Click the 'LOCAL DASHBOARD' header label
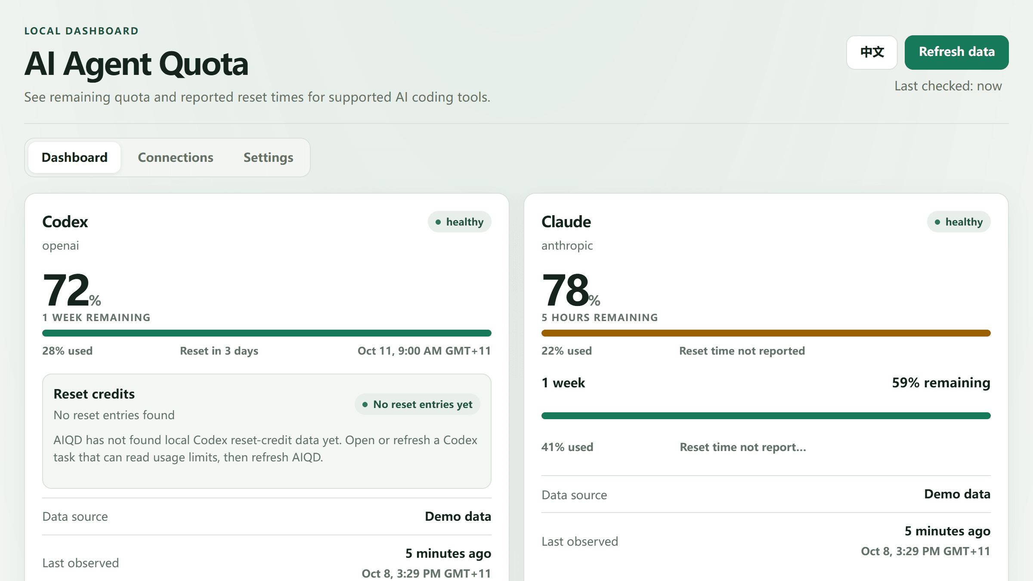 [81, 31]
